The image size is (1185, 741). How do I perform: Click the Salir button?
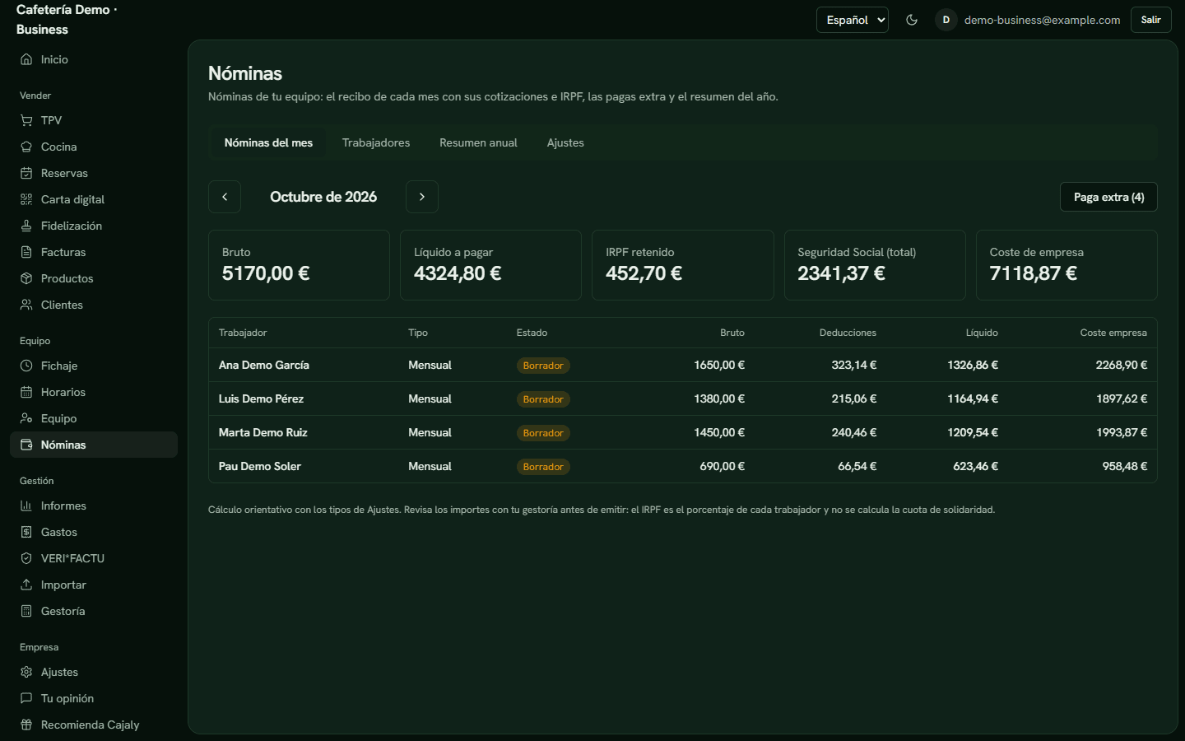click(x=1151, y=20)
